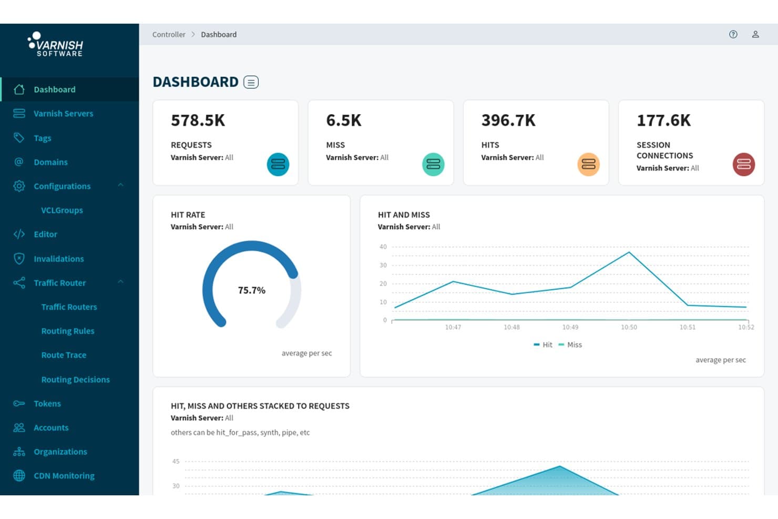The width and height of the screenshot is (778, 519).
Task: Open Routing Rules submenu item
Action: (68, 331)
